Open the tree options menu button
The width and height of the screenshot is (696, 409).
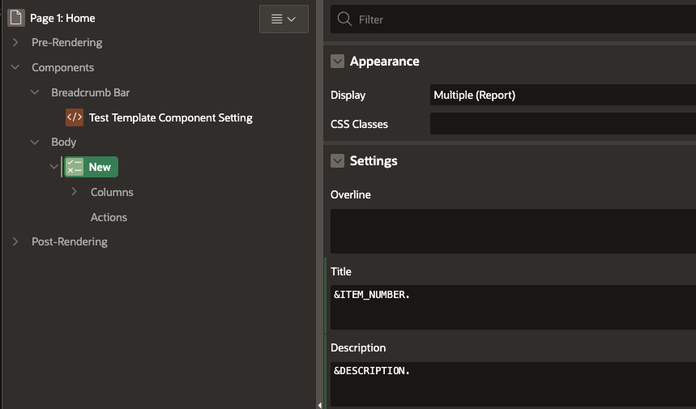[x=284, y=19]
